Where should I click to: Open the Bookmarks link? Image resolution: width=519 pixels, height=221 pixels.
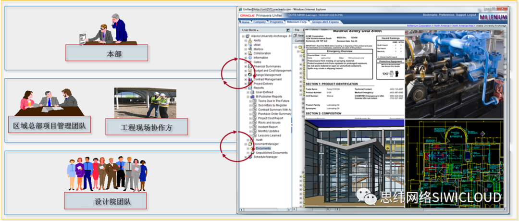click(430, 15)
